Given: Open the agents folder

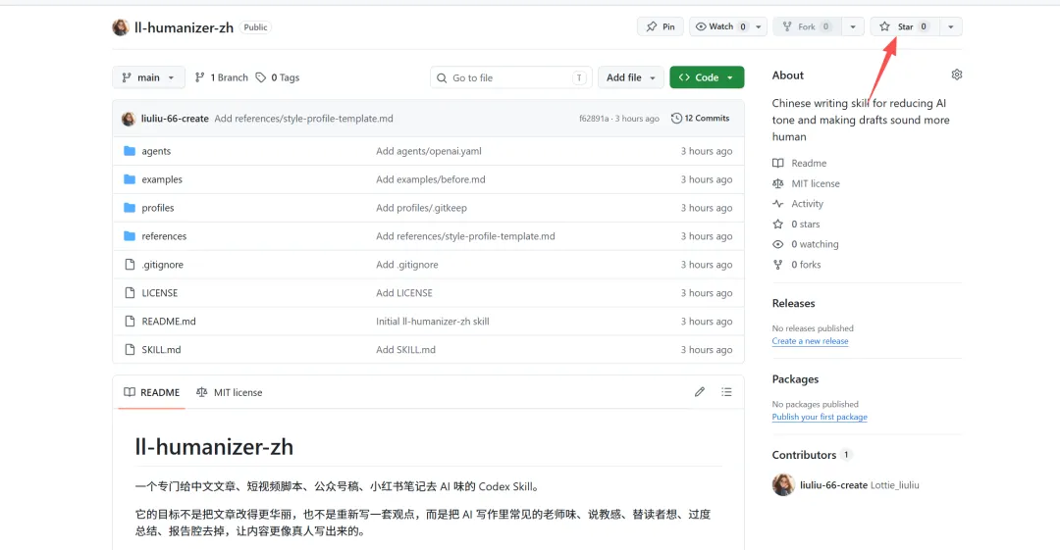Looking at the screenshot, I should [x=156, y=151].
